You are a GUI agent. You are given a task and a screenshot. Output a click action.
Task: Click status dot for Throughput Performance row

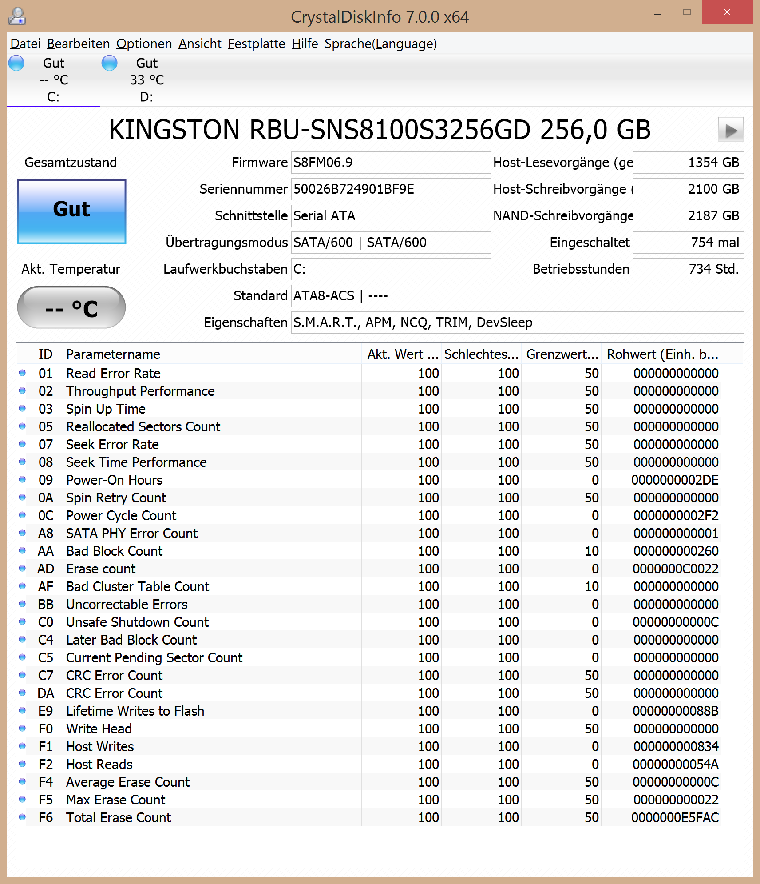(22, 391)
